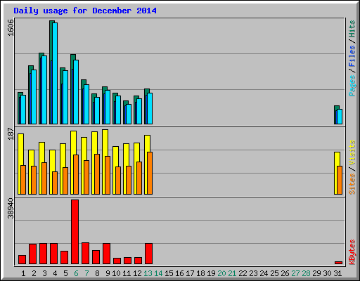Click the Pages legend label
This screenshot has width=360, height=281.
coord(352,86)
